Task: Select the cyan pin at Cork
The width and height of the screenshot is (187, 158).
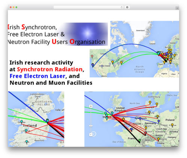Action: 27,142
